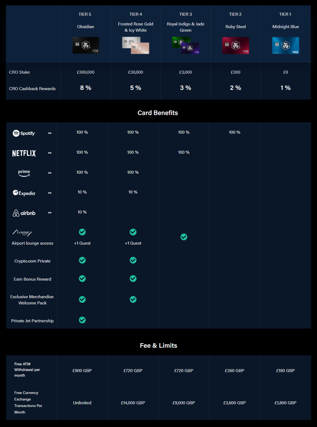Click the Private Jet Partnership checkmark
This screenshot has height=427, width=317.
[x=82, y=320]
